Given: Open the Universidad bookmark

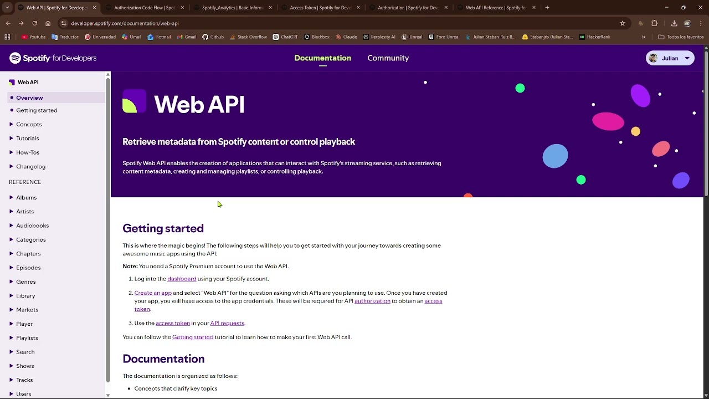Looking at the screenshot, I should point(100,37).
